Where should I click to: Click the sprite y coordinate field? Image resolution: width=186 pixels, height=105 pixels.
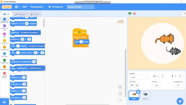pyautogui.click(x=180, y=76)
